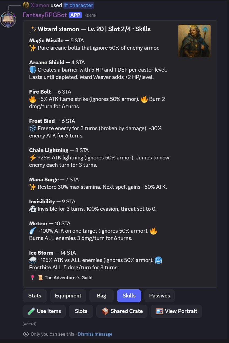
Task: Click the comet emoji under Meteor
Action: [x=33, y=231]
